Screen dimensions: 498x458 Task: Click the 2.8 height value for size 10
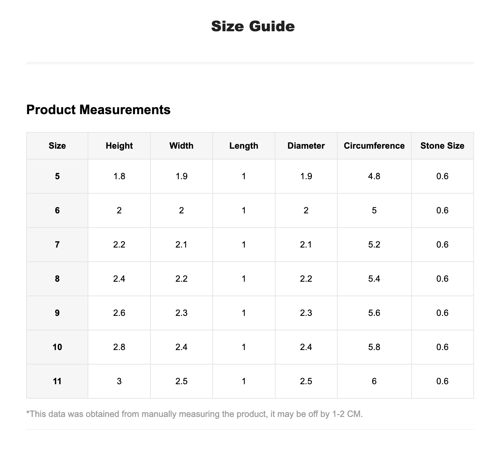coord(119,347)
